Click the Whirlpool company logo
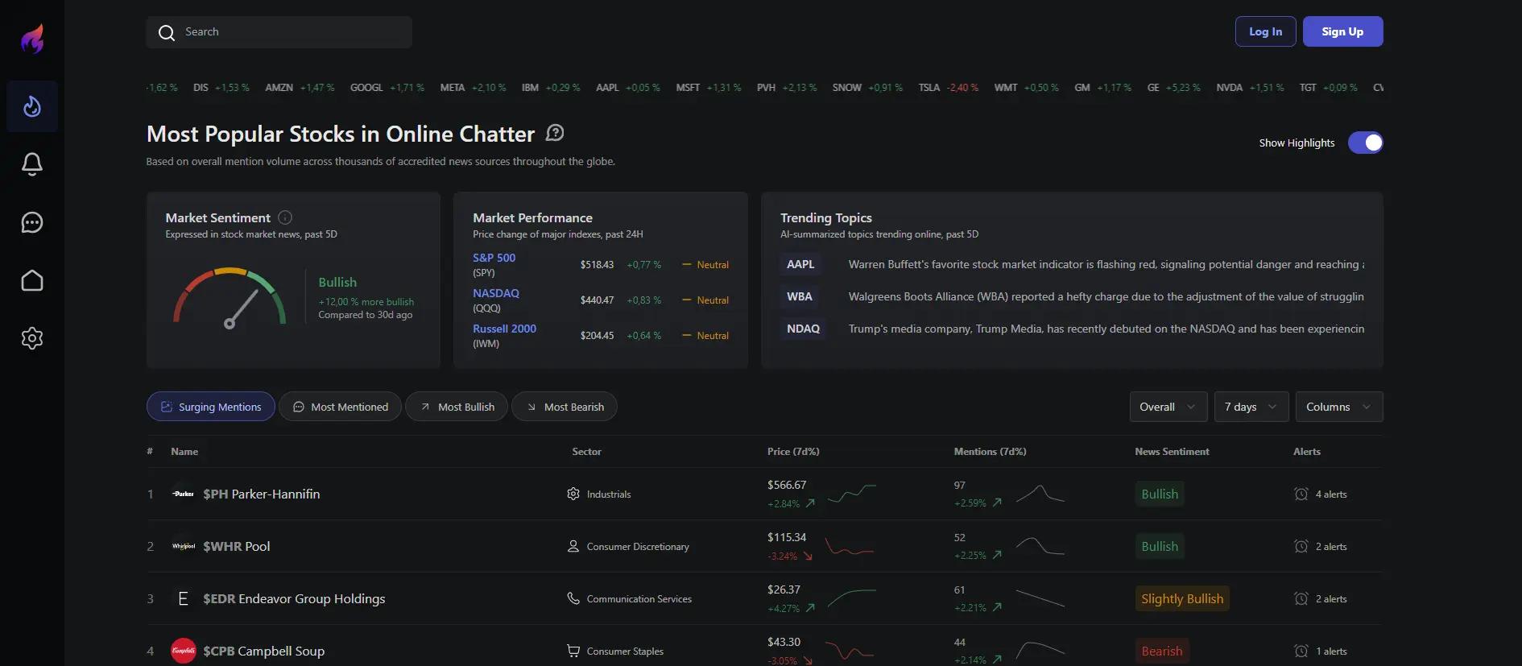The width and height of the screenshot is (1522, 666). pos(183,546)
